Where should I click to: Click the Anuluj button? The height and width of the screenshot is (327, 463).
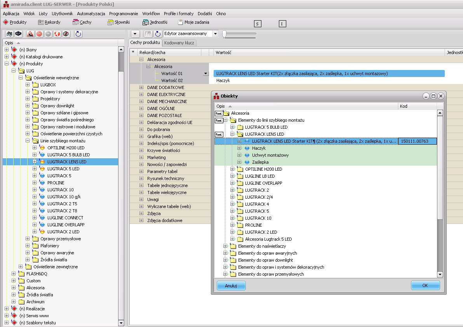tap(231, 286)
